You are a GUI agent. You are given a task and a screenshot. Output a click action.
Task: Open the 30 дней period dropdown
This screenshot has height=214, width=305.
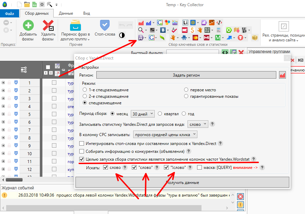(x=142, y=114)
